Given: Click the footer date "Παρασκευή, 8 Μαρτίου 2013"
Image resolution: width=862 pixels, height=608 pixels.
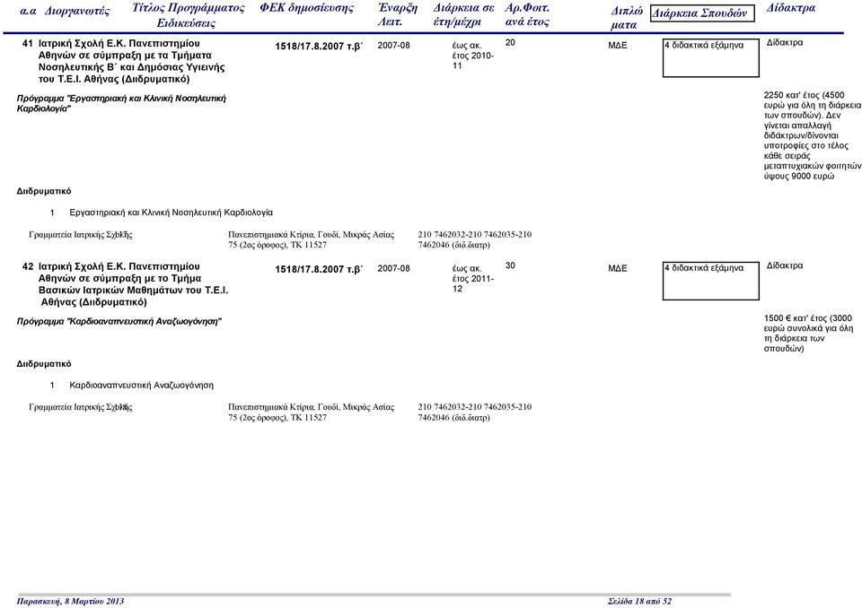Looking at the screenshot, I should pos(70,601).
